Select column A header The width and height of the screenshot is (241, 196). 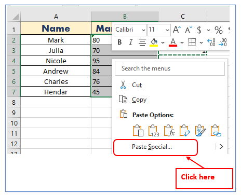(56, 17)
